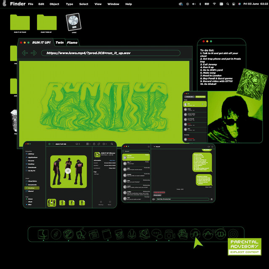This screenshot has height=269, width=269.
Task: Open the Music app dock icon
Action: coord(195,234)
